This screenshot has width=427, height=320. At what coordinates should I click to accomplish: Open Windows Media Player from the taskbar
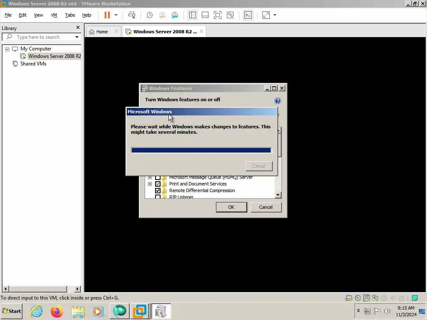coord(98,311)
